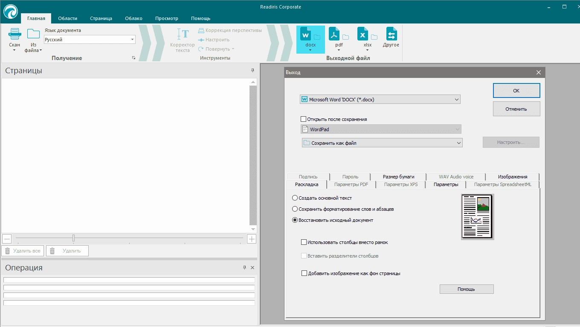
Task: Open the WordPad application dropdown
Action: click(381, 129)
